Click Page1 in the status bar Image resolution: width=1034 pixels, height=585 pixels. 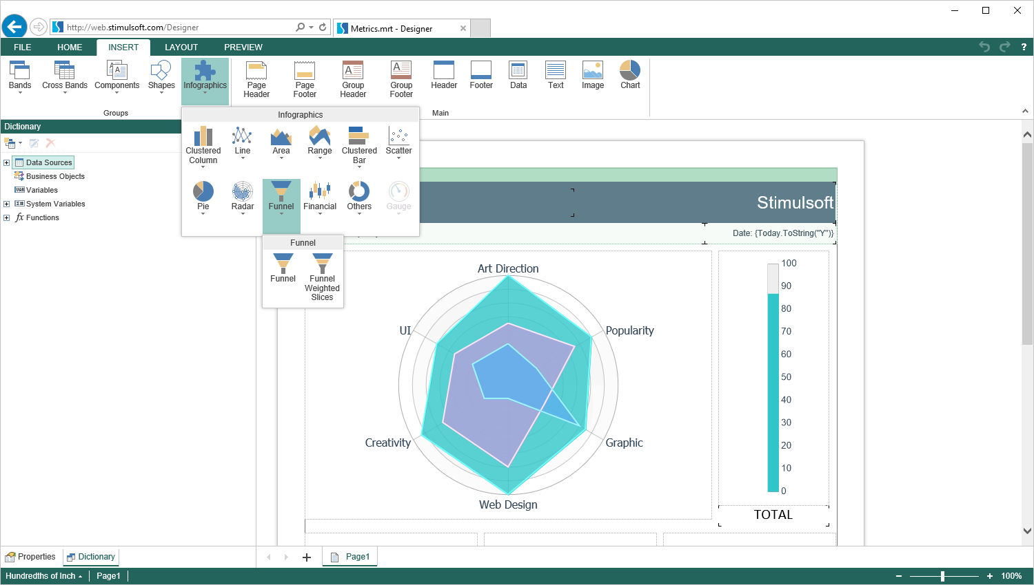(x=108, y=576)
